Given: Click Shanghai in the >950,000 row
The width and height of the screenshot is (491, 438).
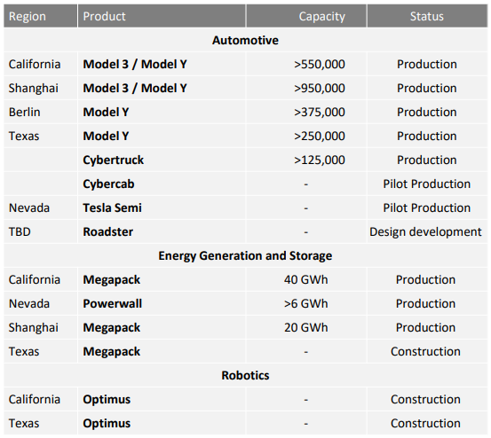Looking at the screenshot, I should [34, 89].
